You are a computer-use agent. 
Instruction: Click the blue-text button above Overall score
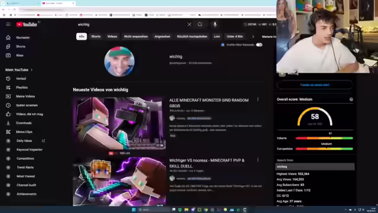click(x=315, y=85)
